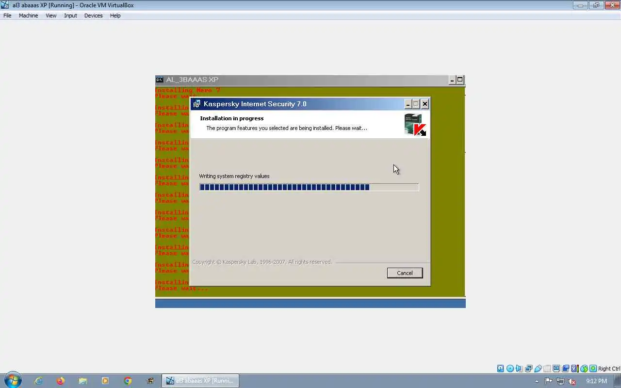
Task: Launch Google Chrome from the taskbar
Action: [x=128, y=381]
